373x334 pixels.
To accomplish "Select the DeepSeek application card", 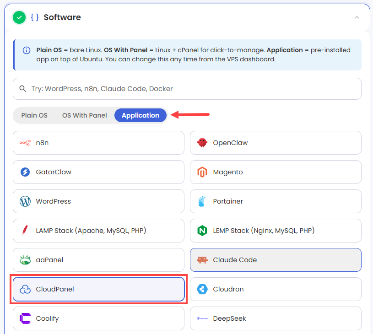I will 276,318.
